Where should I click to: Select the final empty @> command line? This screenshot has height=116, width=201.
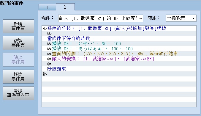[x=119, y=74]
